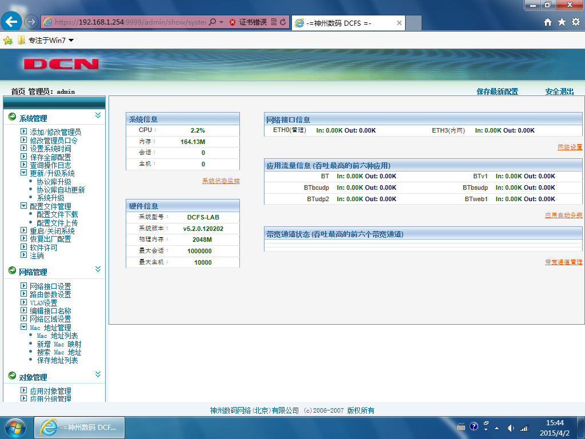The height and width of the screenshot is (439, 585).
Task: Open the address bar search dropdown arrow
Action: 221,22
